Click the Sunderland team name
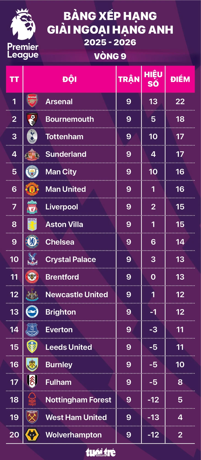Viewport: 201px width, 460px height. pos(66,154)
